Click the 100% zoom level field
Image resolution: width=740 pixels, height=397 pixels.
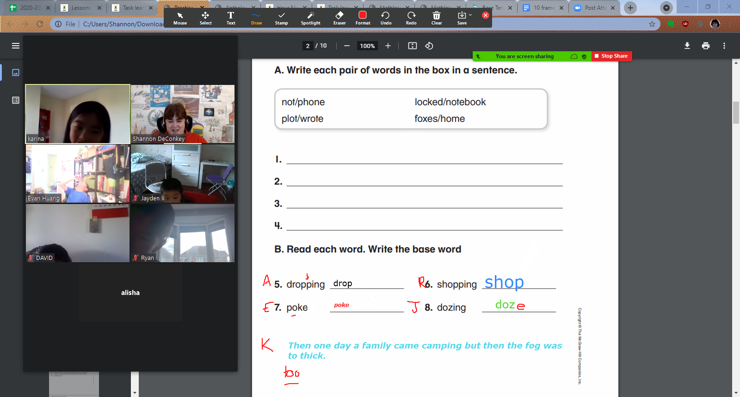point(367,46)
